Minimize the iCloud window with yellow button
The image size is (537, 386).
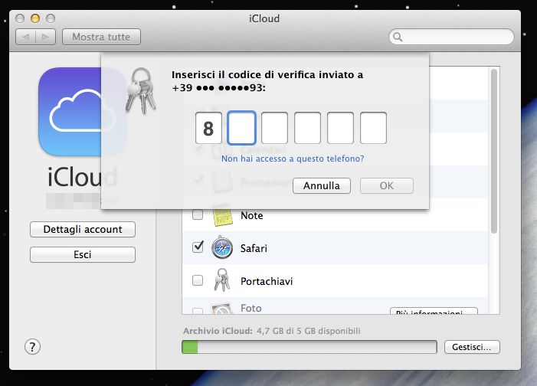click(35, 18)
